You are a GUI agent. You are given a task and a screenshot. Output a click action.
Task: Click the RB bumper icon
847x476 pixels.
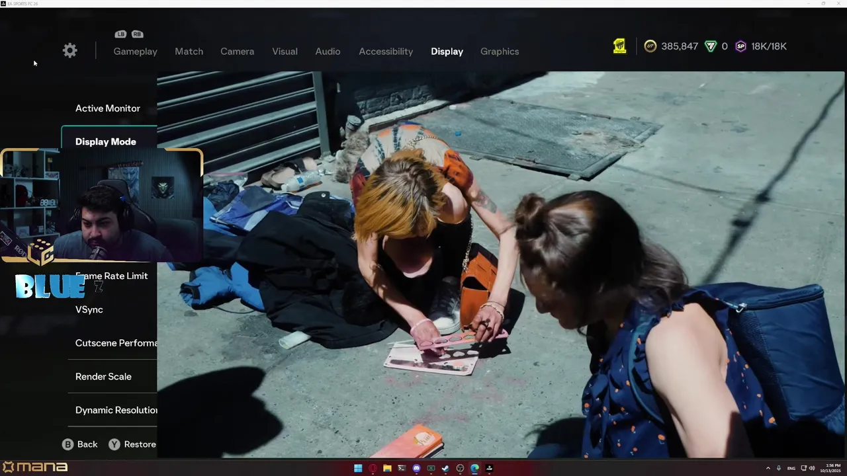[137, 34]
